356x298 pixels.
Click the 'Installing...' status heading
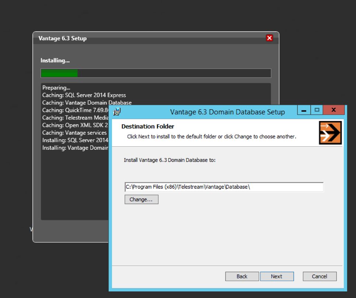pyautogui.click(x=55, y=60)
